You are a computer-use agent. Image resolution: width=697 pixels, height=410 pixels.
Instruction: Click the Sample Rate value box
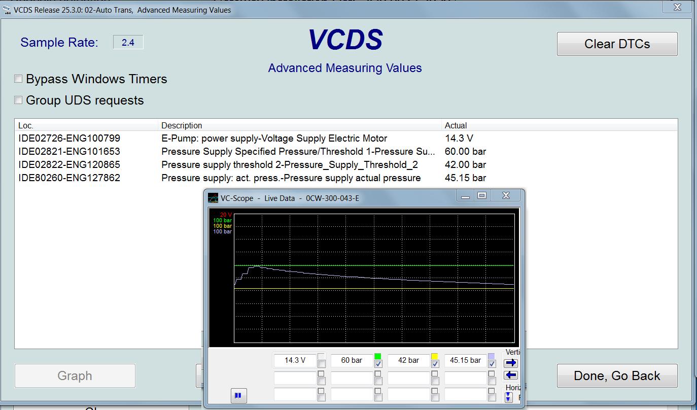[128, 42]
